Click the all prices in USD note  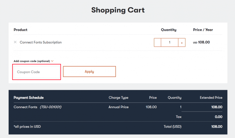coord(27,127)
